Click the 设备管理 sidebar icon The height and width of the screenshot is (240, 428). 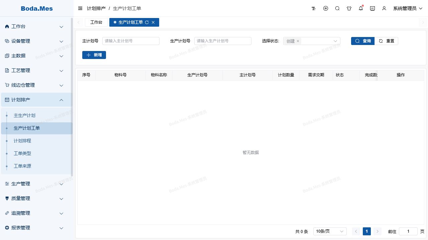pos(7,41)
